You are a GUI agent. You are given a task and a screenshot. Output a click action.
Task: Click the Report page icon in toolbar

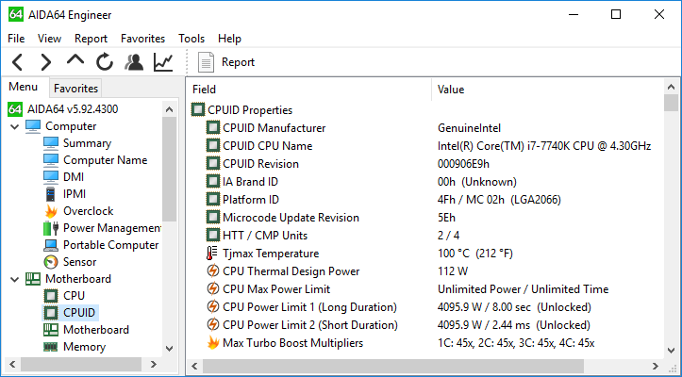pyautogui.click(x=207, y=62)
